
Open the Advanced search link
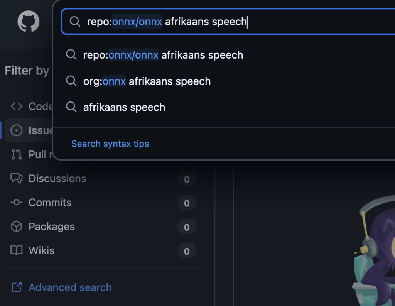point(70,287)
